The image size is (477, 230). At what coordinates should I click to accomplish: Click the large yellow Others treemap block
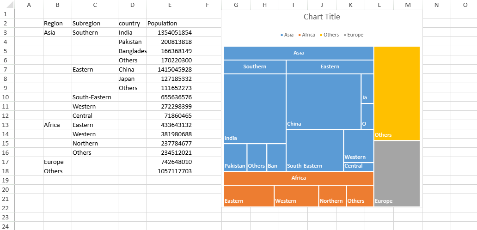[397, 93]
